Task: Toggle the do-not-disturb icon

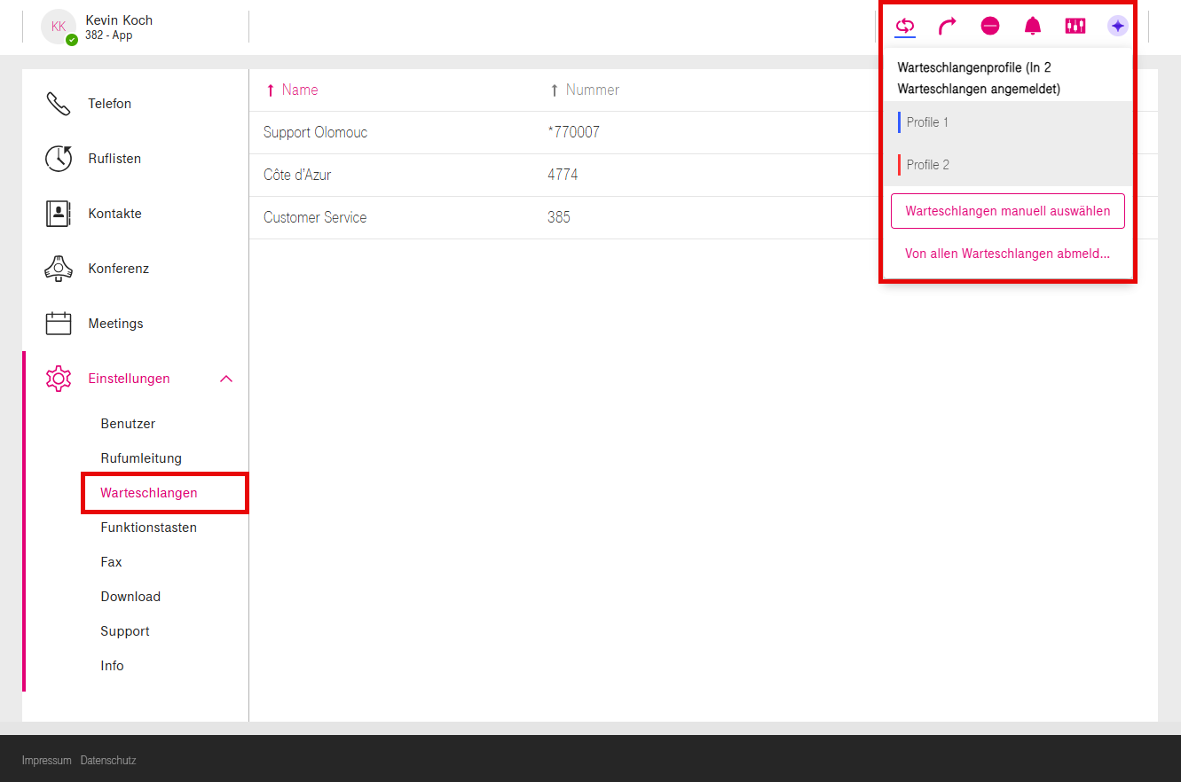Action: pyautogui.click(x=990, y=27)
